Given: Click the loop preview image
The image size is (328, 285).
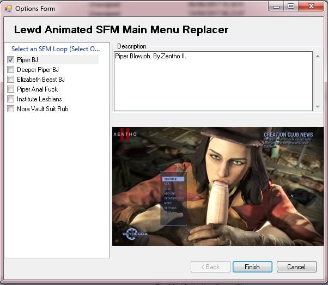Looking at the screenshot, I should (x=218, y=186).
